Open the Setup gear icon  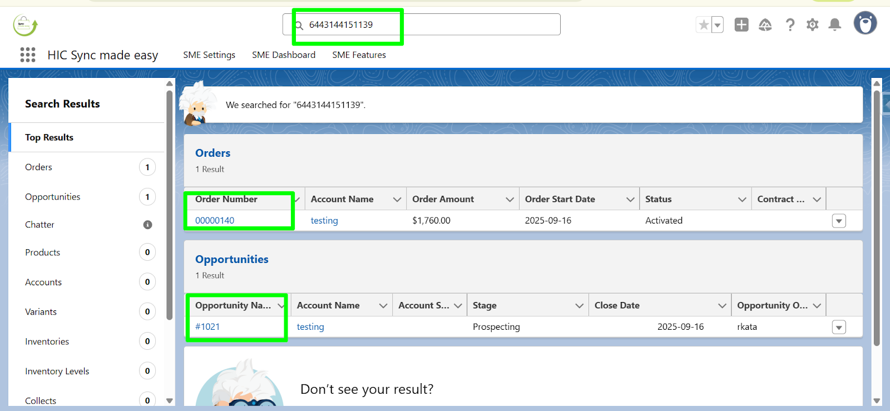[813, 24]
